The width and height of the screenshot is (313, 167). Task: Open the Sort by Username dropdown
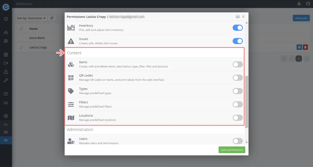click(31, 18)
